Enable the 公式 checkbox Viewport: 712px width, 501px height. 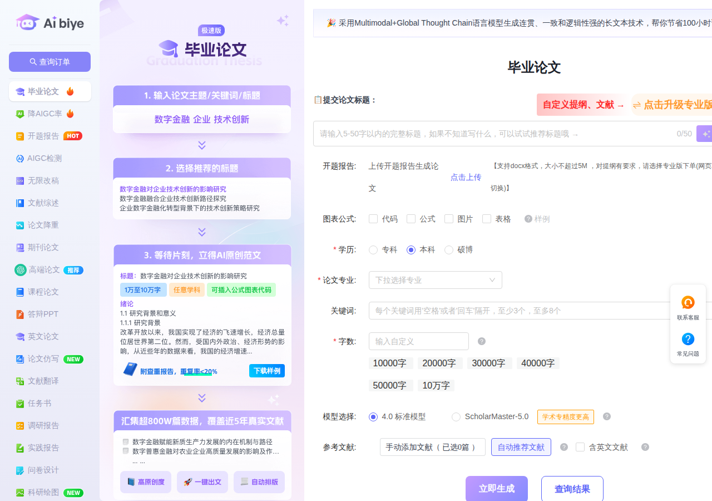[x=411, y=219]
